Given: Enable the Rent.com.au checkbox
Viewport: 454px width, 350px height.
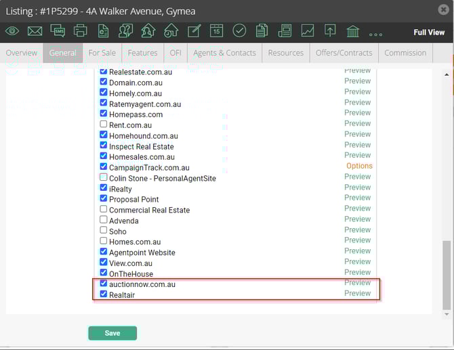Looking at the screenshot, I should tap(104, 124).
